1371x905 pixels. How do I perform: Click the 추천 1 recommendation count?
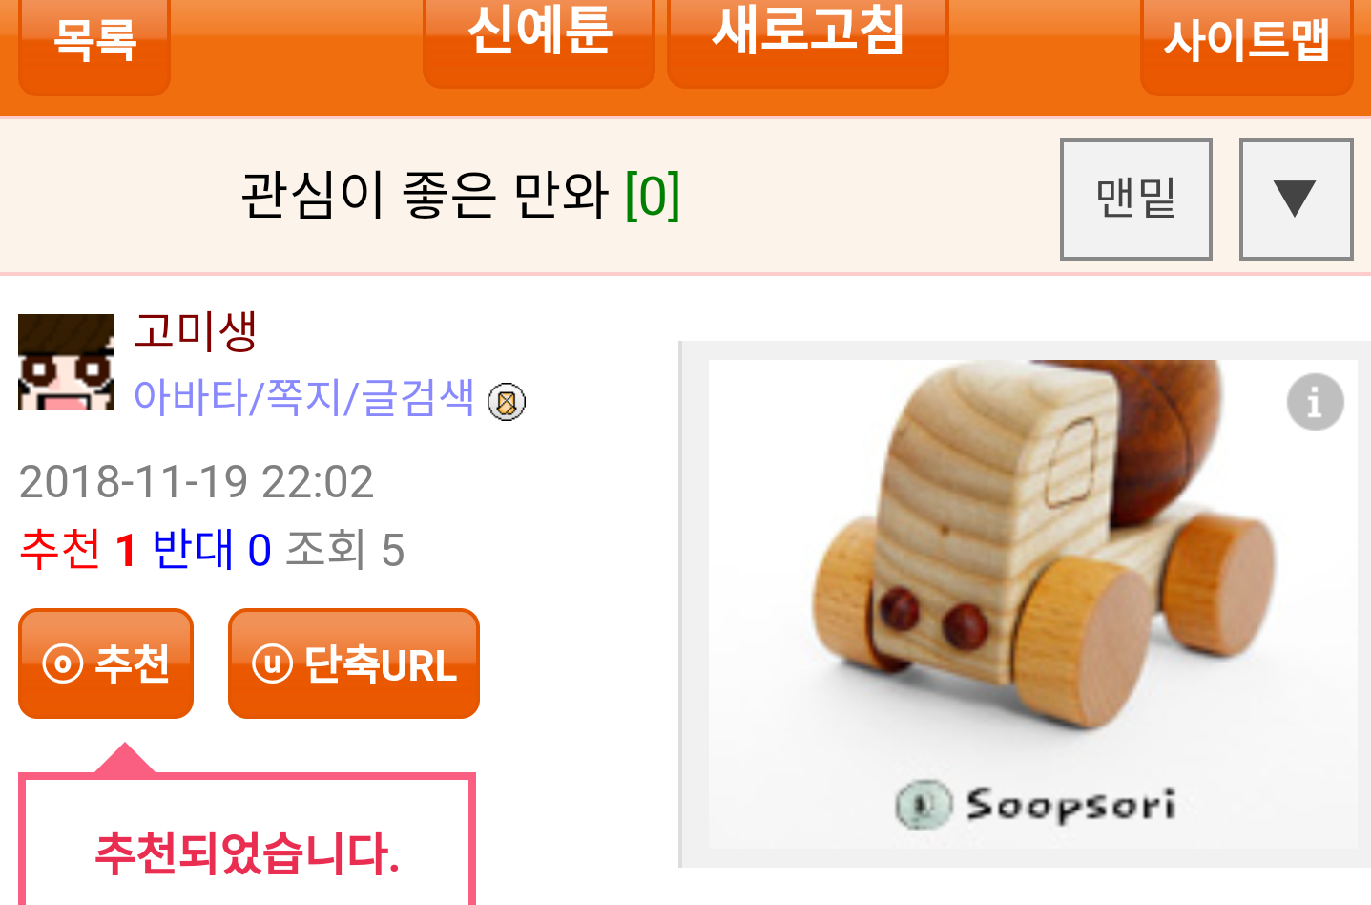coord(78,549)
